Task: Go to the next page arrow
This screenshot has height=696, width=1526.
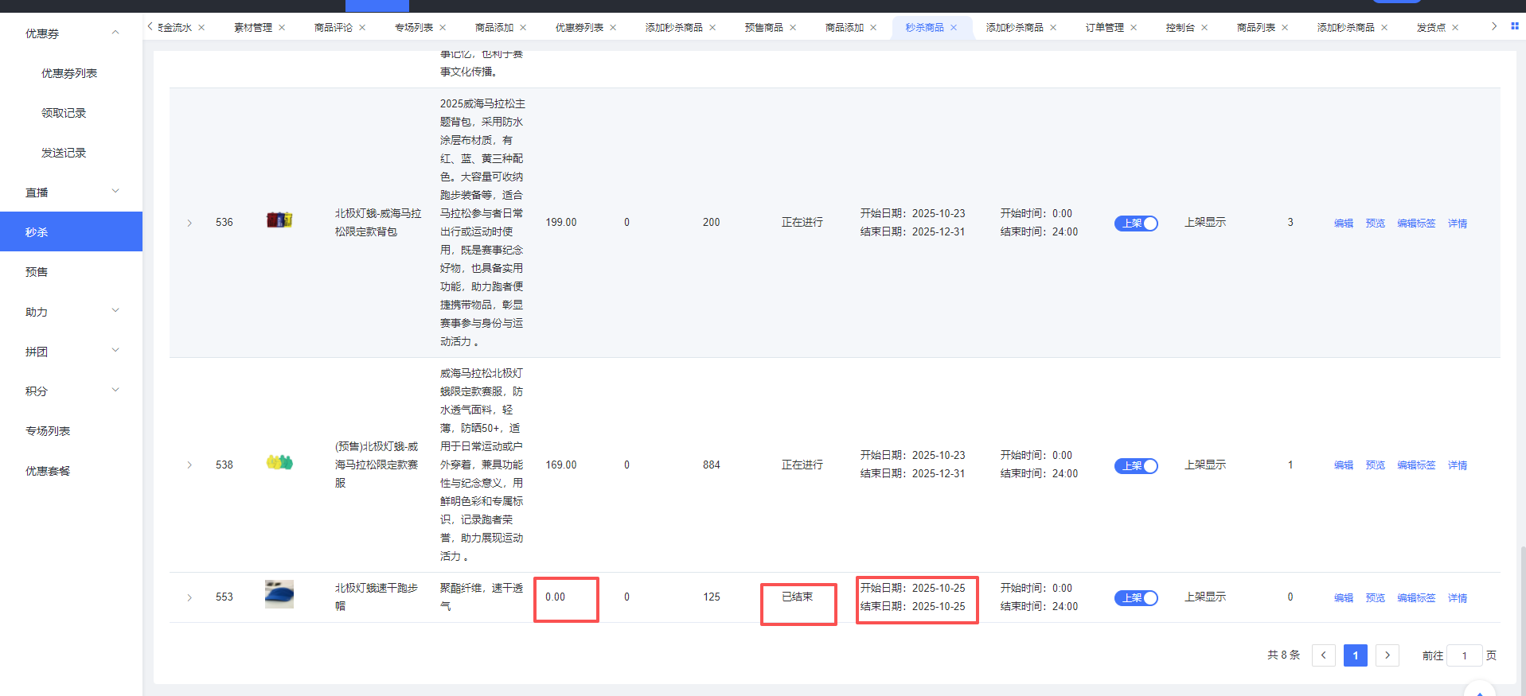Action: coord(1387,655)
